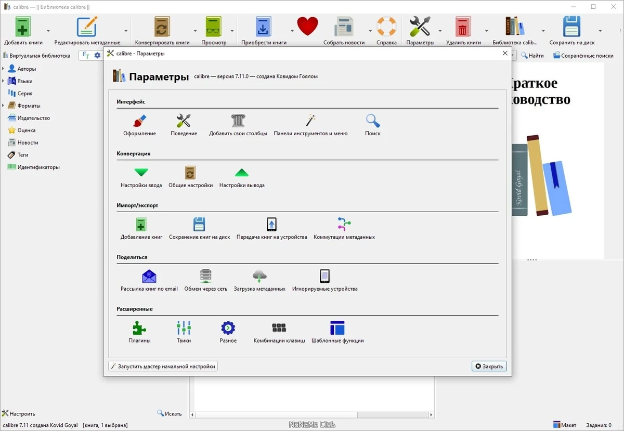
Task: Open dropdown arrow next to Просмотр
Action: tap(232, 31)
